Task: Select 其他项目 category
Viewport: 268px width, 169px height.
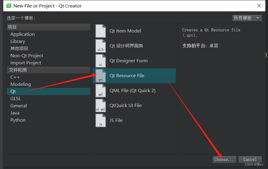Action: pos(49,49)
